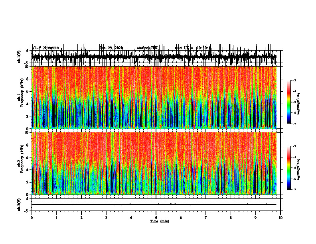Click the ch.1 voltage waveform strip
Screen dimensions: 316x244
[154, 57]
